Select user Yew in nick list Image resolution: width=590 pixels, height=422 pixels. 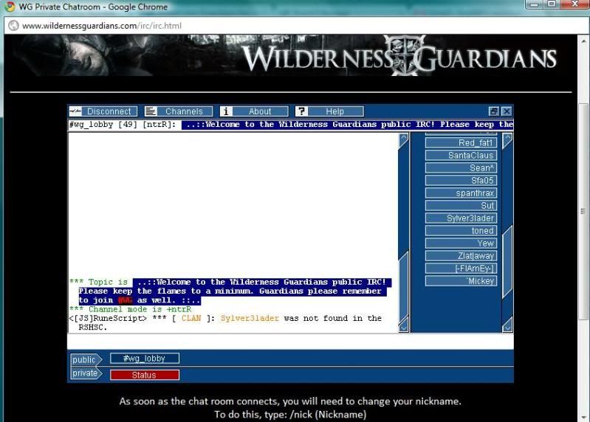[461, 243]
